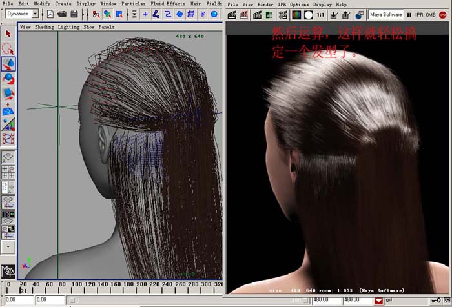The height and width of the screenshot is (307, 452).
Task: Choose the Soft Modification tool
Action: [8, 109]
